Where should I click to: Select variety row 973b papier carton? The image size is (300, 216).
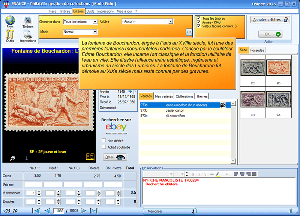click(185, 110)
